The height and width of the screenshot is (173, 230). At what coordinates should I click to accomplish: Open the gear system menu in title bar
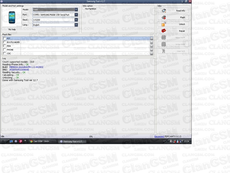(2, 1)
